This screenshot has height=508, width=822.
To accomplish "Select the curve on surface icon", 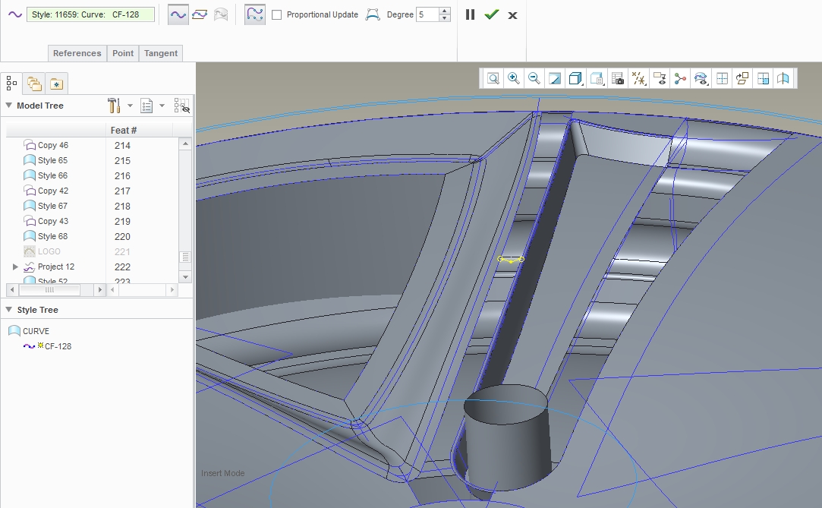I will tap(221, 14).
